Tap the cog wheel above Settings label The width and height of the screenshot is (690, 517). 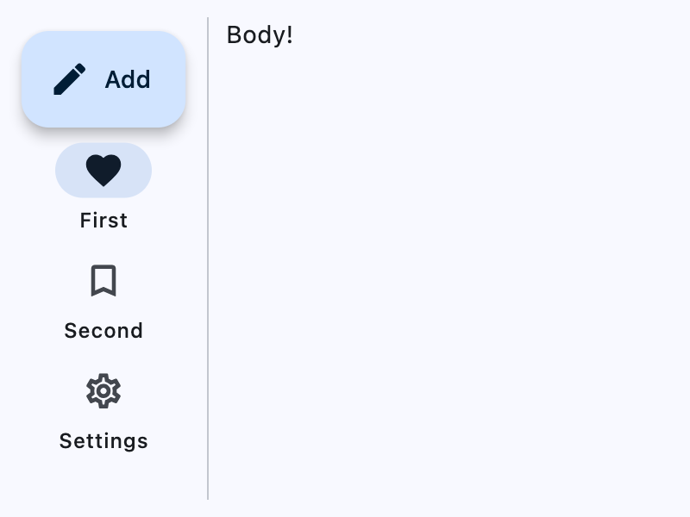tap(103, 391)
